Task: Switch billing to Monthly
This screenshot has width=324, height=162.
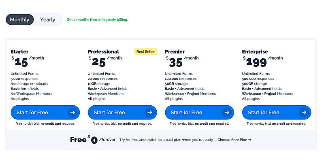Action: (20, 19)
